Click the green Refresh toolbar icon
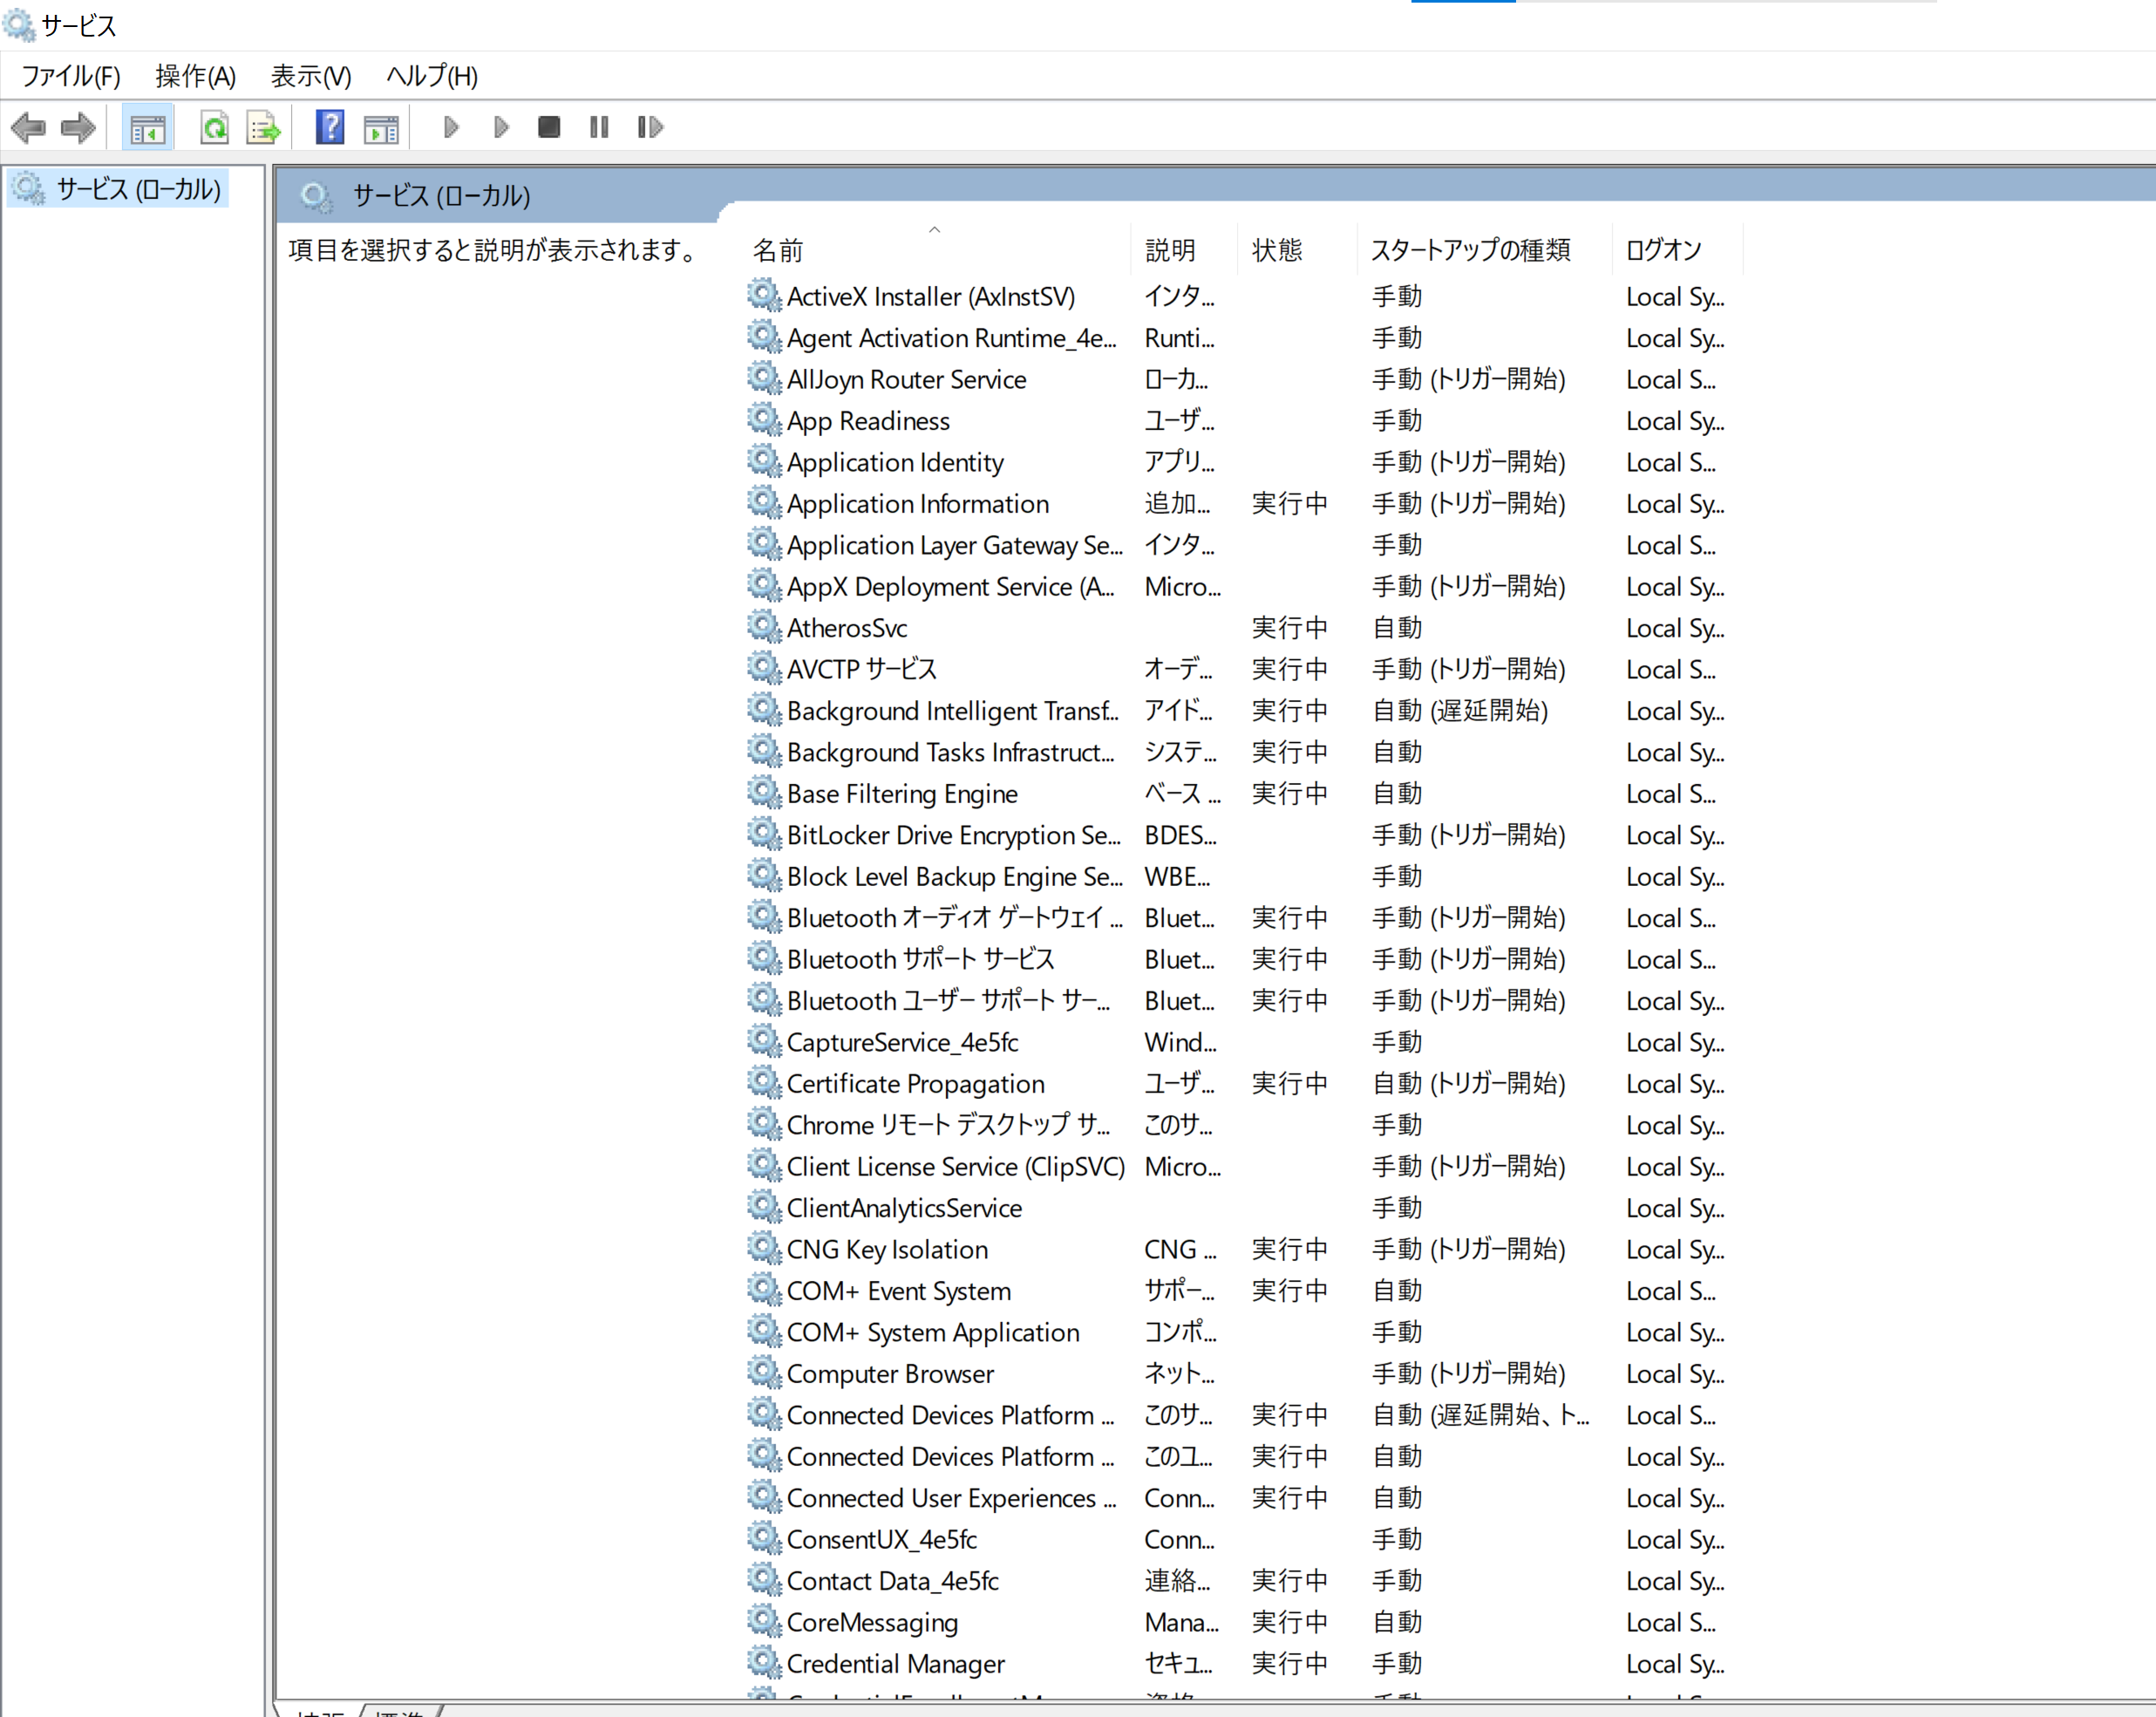This screenshot has width=2156, height=1717. point(214,128)
